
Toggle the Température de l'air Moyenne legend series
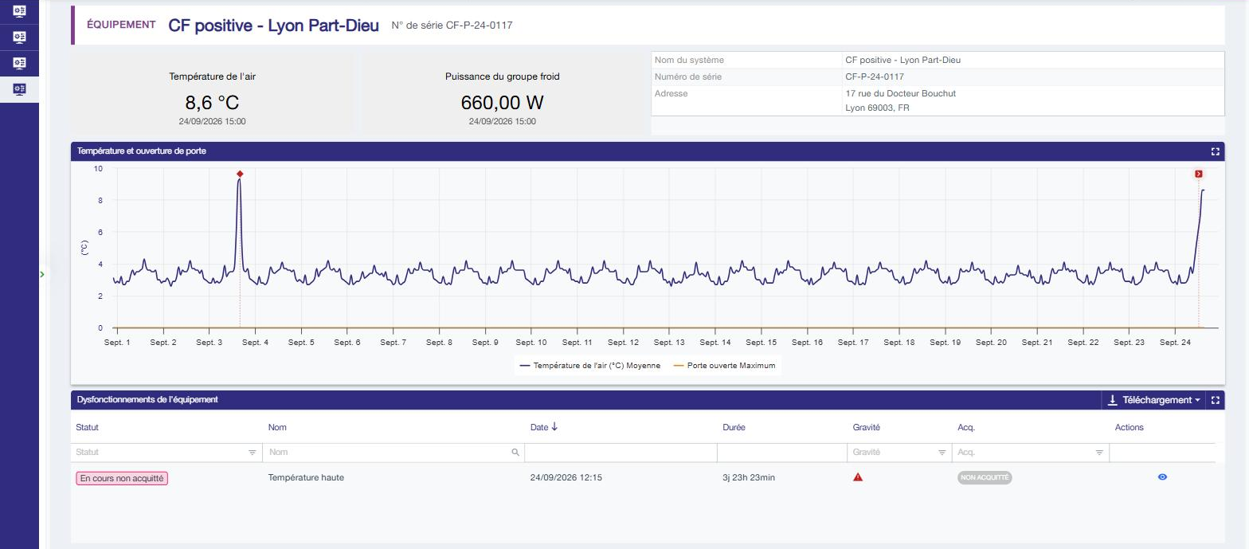pos(589,366)
